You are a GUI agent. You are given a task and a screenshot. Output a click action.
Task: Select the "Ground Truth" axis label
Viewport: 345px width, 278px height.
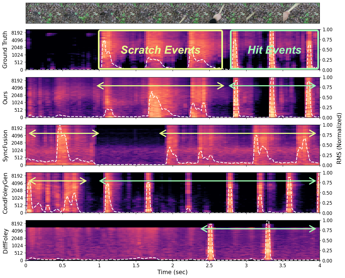5,50
